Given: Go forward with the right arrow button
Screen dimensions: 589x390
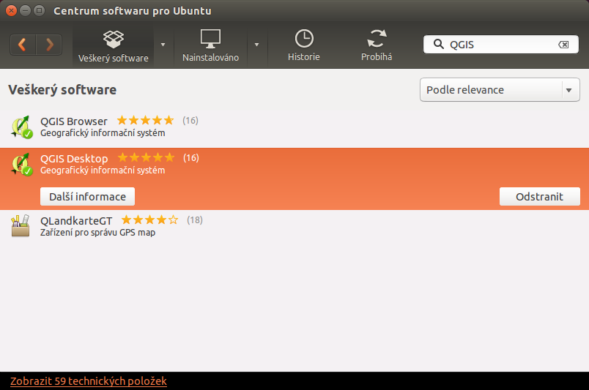Looking at the screenshot, I should (x=49, y=45).
